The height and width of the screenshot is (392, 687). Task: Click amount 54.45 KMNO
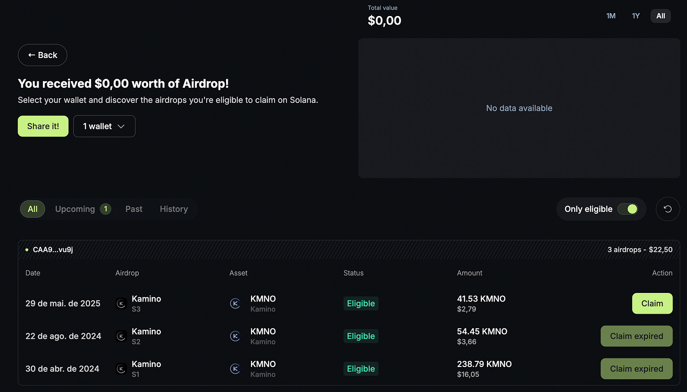(482, 331)
